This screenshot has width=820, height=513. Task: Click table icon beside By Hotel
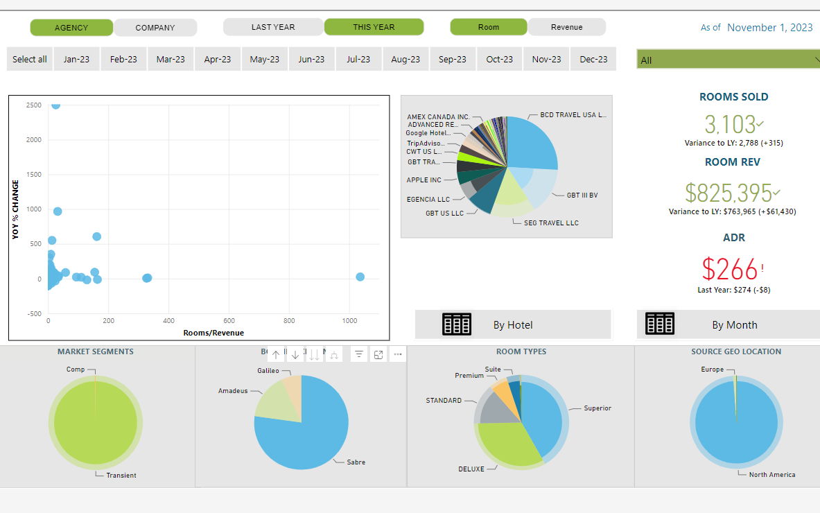pos(457,324)
